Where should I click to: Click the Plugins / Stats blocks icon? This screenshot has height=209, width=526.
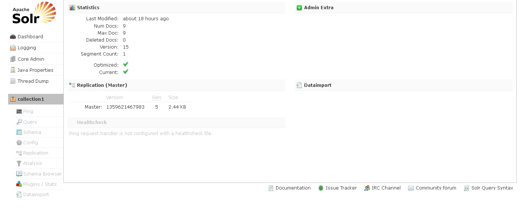coord(19,184)
